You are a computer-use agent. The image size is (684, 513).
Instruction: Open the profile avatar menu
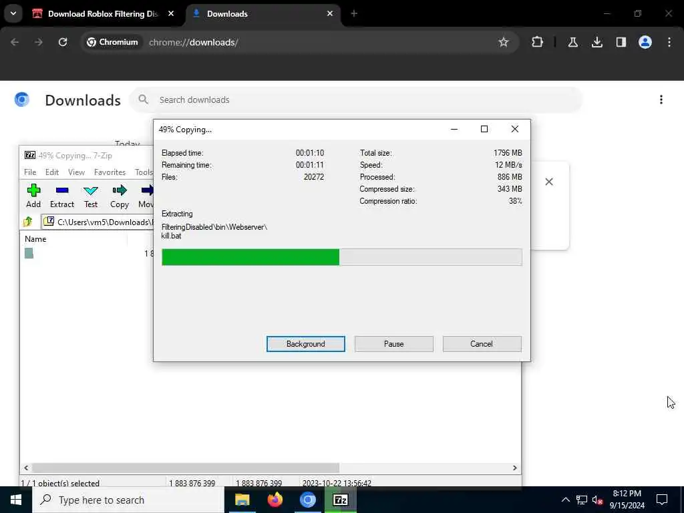(x=645, y=42)
